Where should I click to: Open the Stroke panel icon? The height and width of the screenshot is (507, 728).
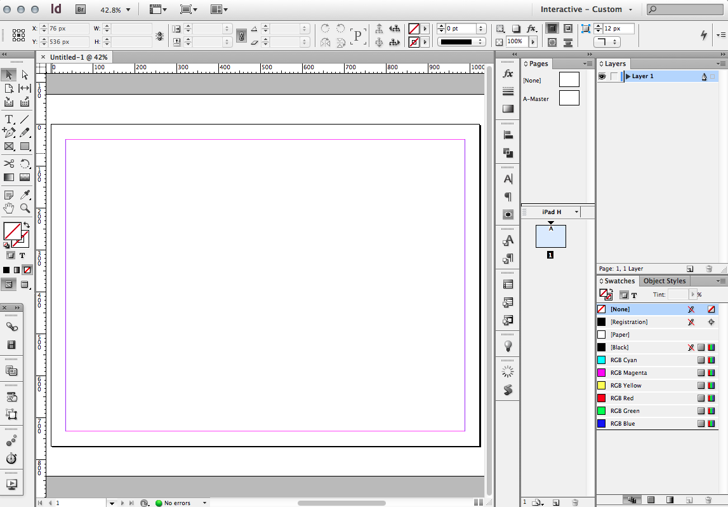click(508, 91)
